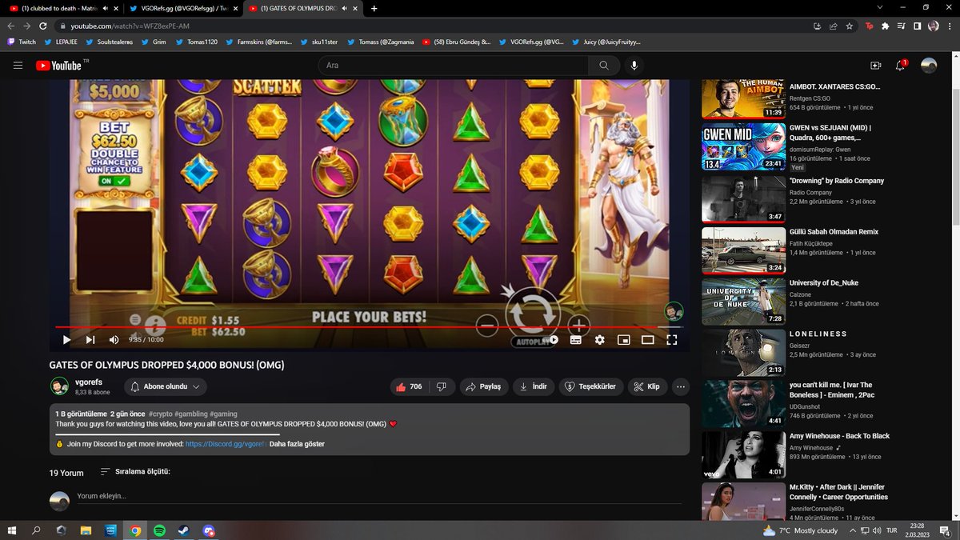Open Steam from the taskbar
960x540 pixels.
coord(184,530)
